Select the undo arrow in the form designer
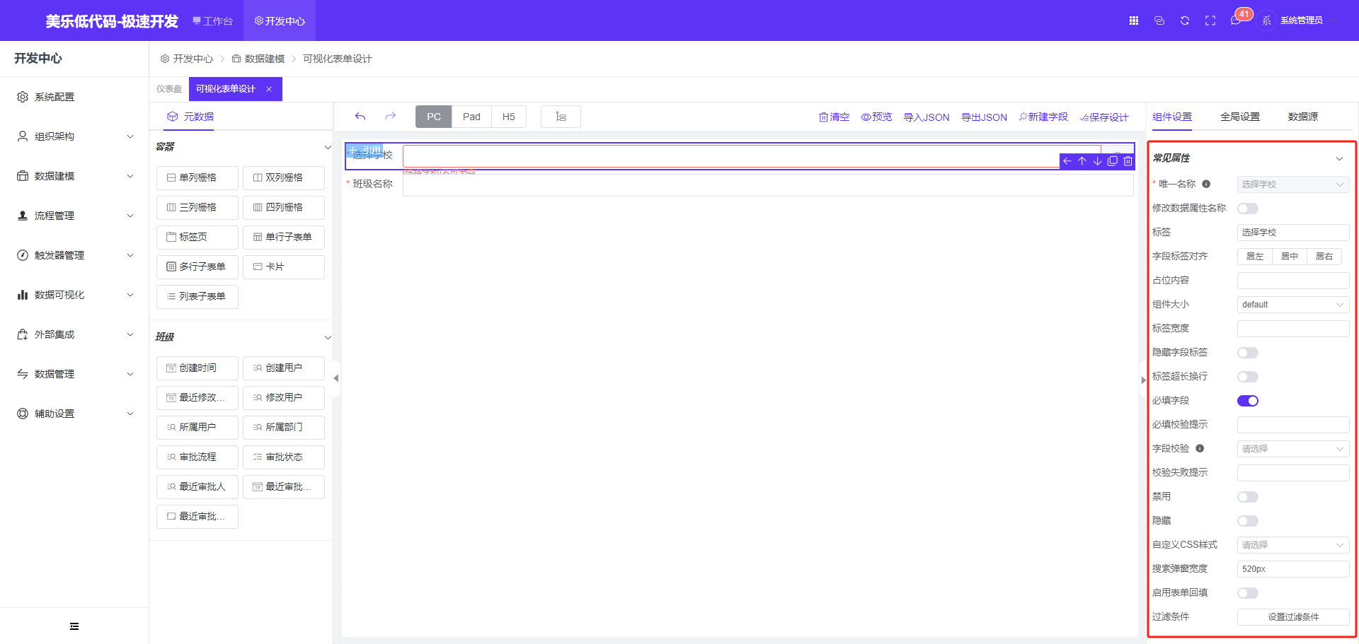Image resolution: width=1359 pixels, height=644 pixels. (x=360, y=116)
